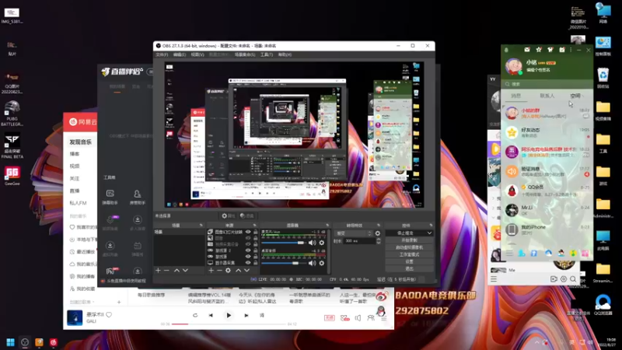Screen dimensions: 622x350
Task: Open the main menu icon at QQ bottom-left
Action: (x=509, y=254)
